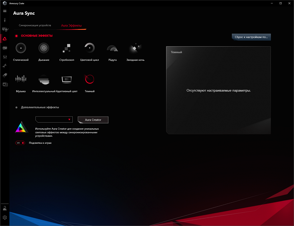This screenshot has height=226, width=294.
Task: Open the Aura Sync triangle sidebar icon
Action: coord(5,38)
